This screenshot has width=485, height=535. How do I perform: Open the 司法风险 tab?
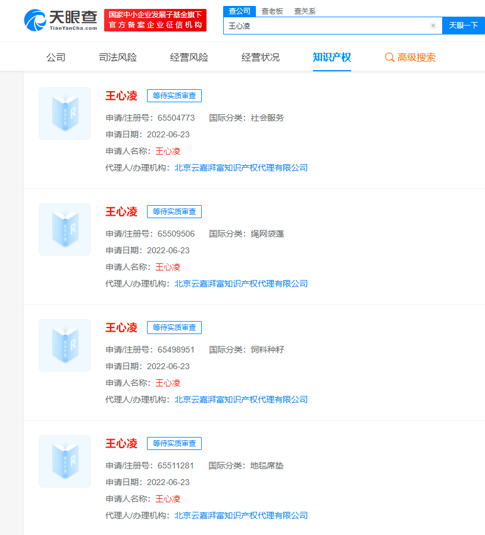(x=118, y=57)
